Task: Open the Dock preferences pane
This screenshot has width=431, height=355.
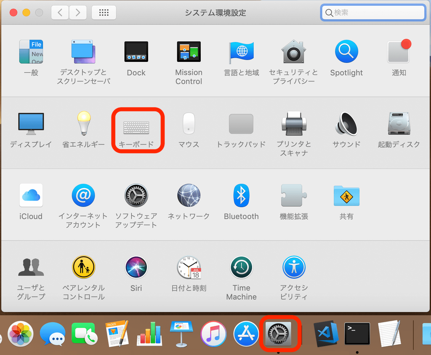Action: (136, 52)
